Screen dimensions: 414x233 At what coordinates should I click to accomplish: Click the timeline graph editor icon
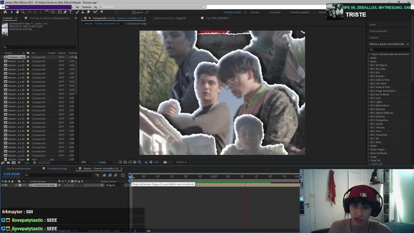[123, 175]
